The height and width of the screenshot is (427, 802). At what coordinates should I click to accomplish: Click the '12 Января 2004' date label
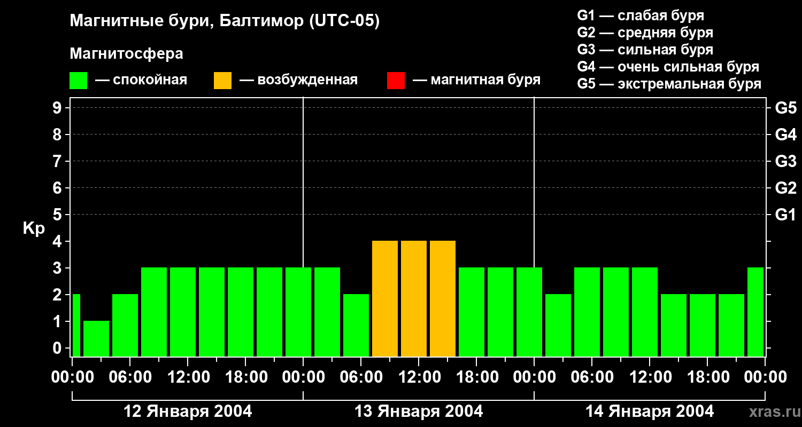pos(188,412)
